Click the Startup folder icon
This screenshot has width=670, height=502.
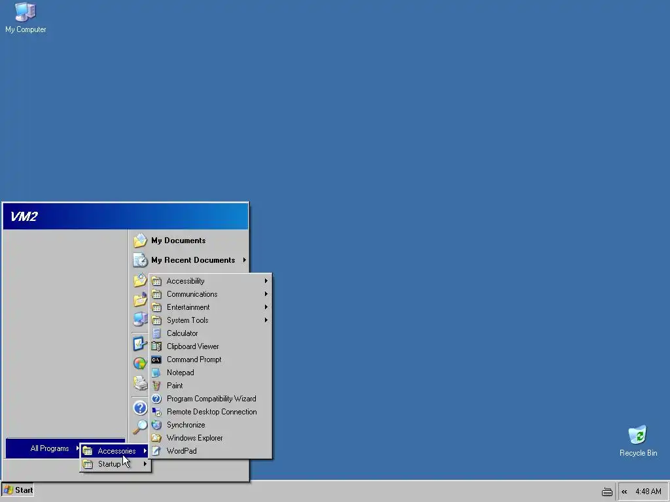pyautogui.click(x=88, y=464)
